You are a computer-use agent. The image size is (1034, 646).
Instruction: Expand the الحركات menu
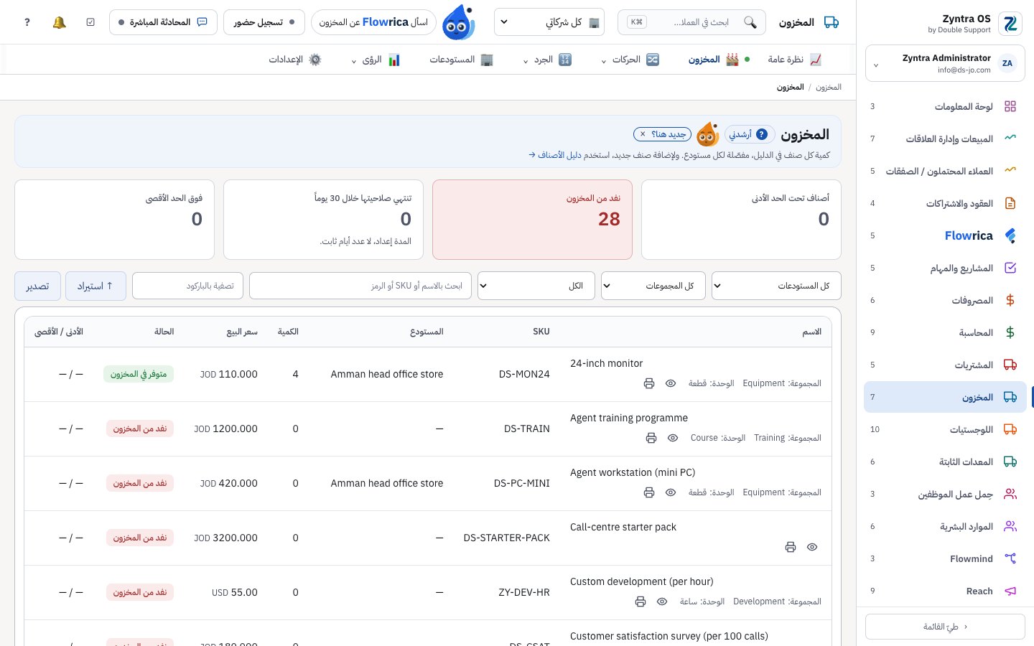click(x=630, y=60)
